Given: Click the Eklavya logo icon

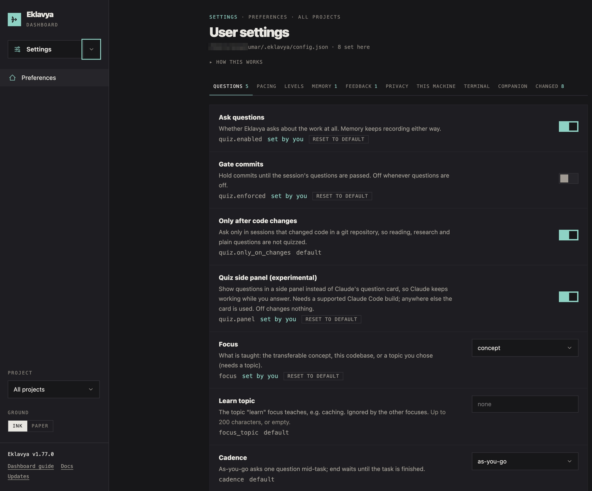Looking at the screenshot, I should (14, 19).
